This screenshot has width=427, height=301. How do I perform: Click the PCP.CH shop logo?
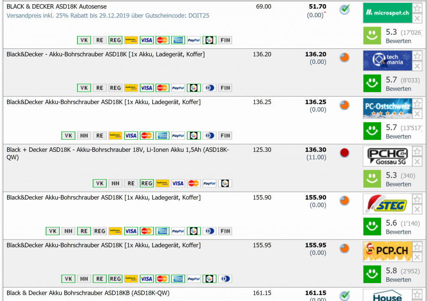[x=387, y=251]
